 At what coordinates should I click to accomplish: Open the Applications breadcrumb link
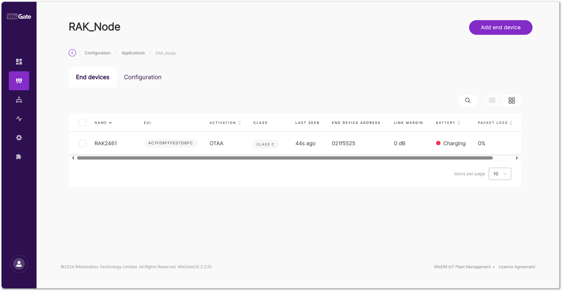133,53
